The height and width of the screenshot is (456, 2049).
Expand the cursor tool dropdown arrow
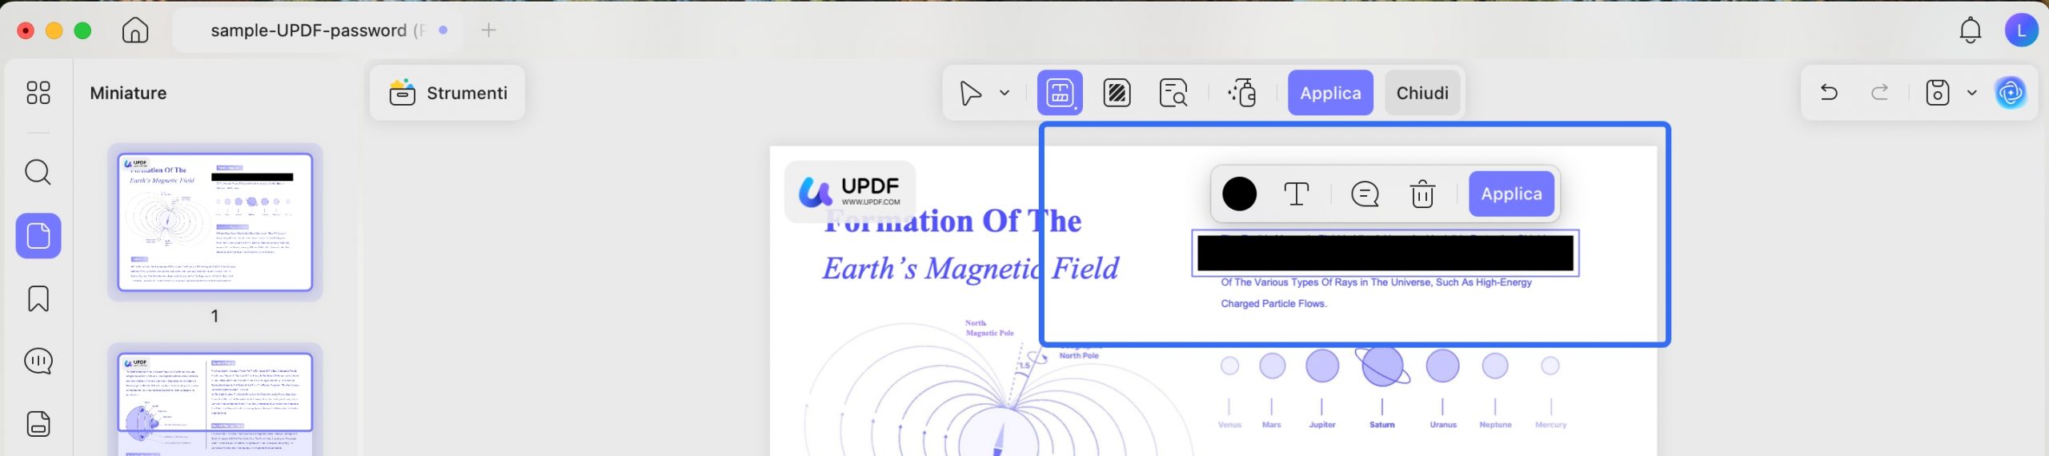click(1004, 93)
